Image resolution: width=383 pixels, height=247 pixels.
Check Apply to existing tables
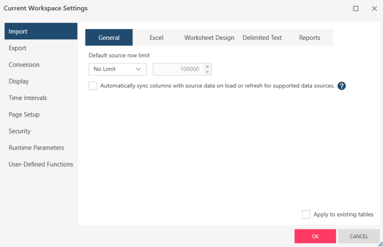click(x=306, y=214)
